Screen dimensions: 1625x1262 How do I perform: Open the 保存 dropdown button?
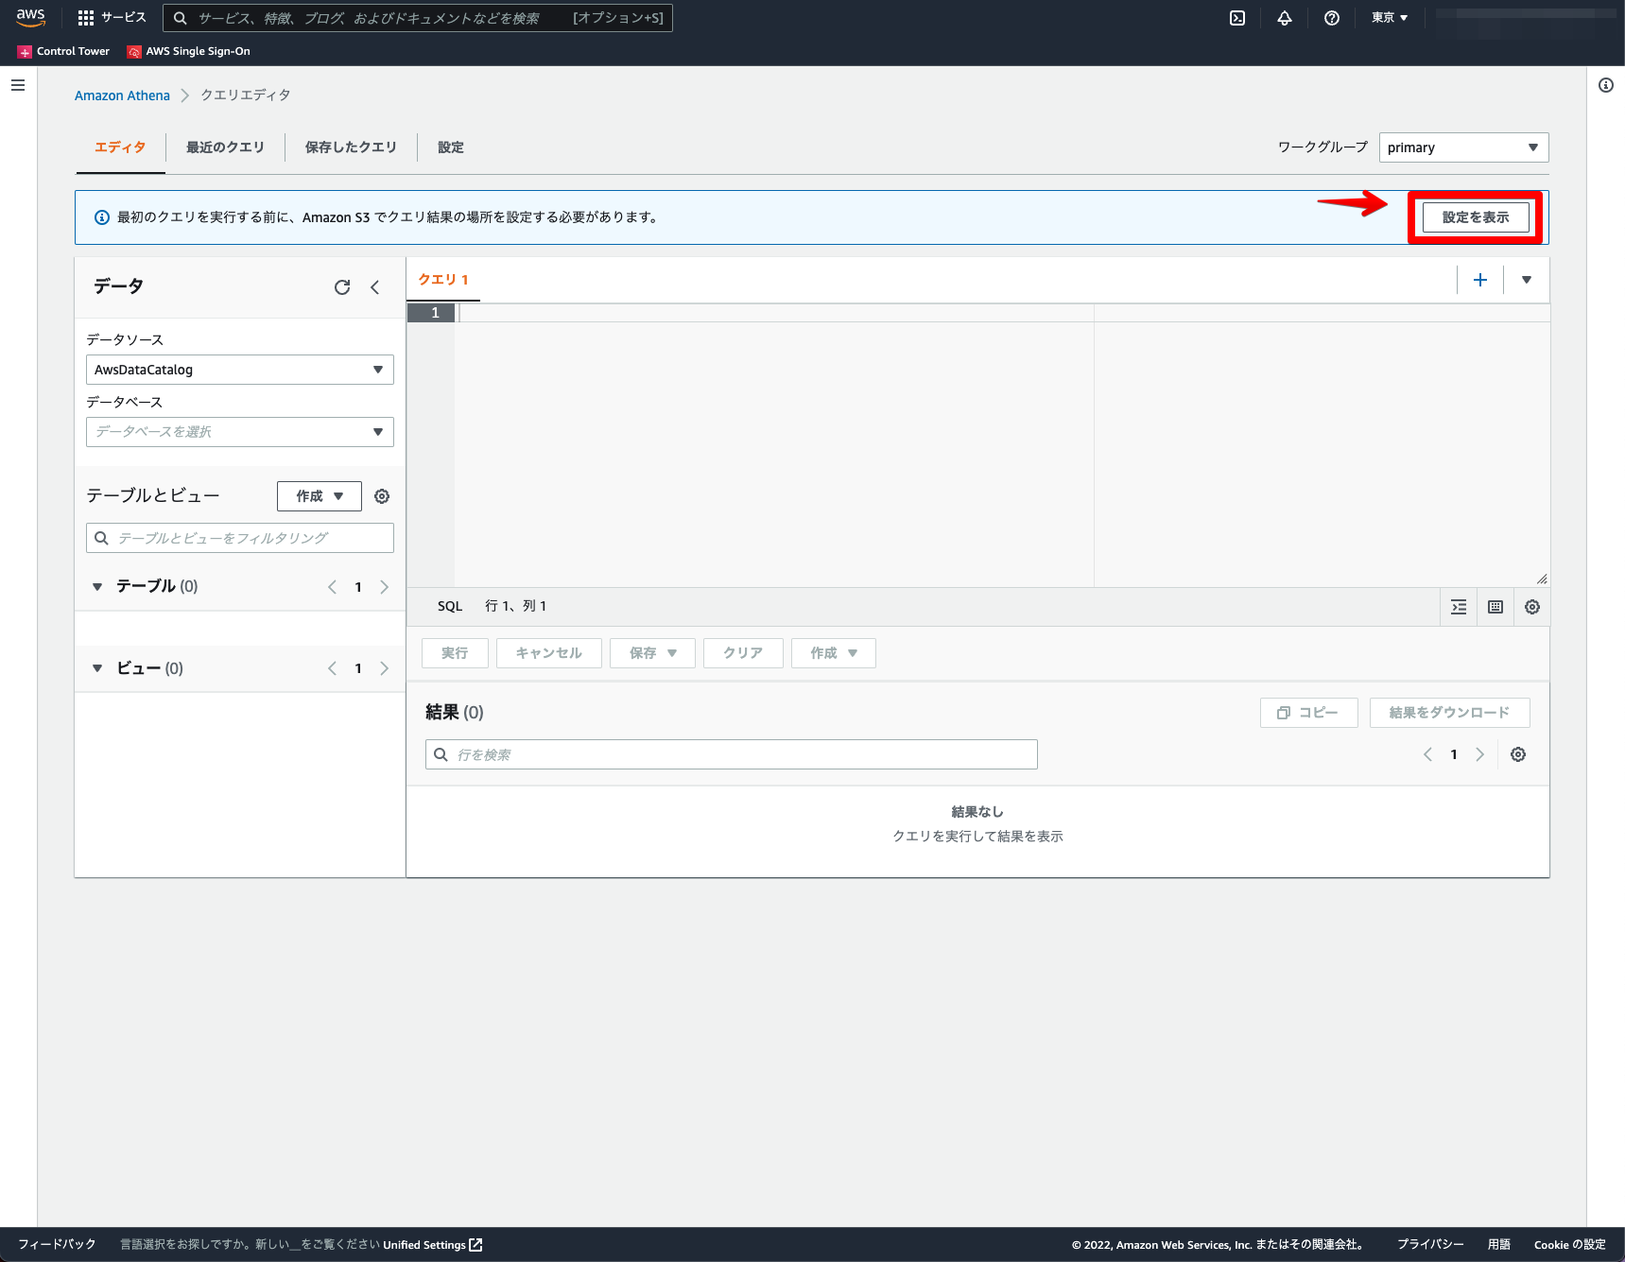coord(653,653)
